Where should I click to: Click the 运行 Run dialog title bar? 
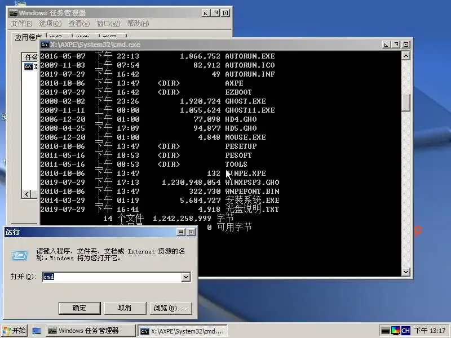[101, 232]
